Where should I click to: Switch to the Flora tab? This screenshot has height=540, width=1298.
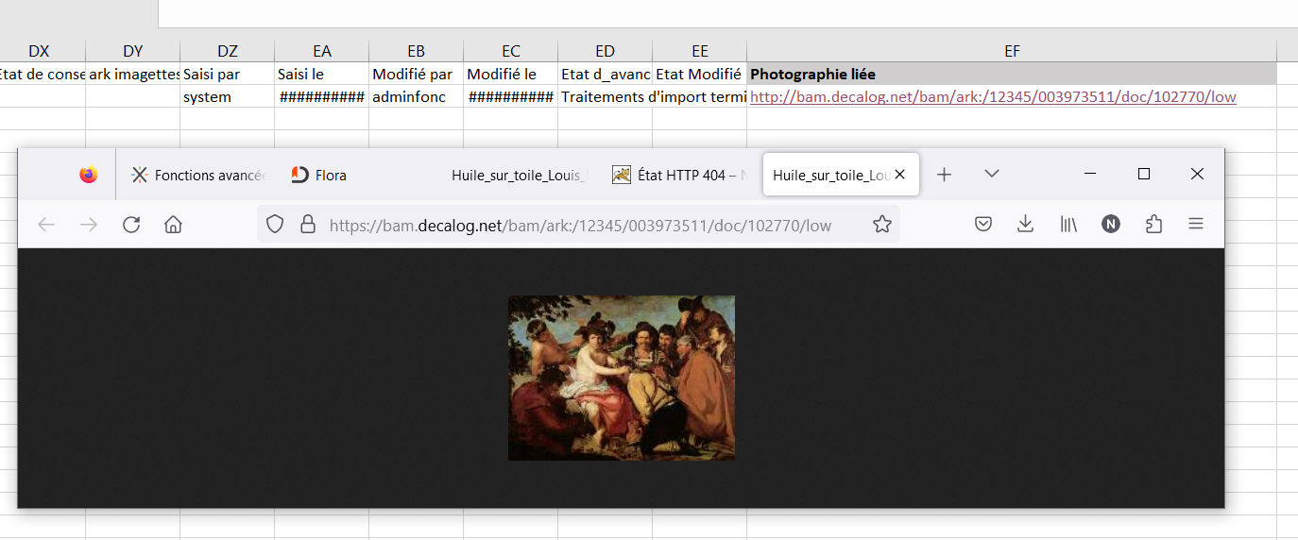click(x=358, y=175)
